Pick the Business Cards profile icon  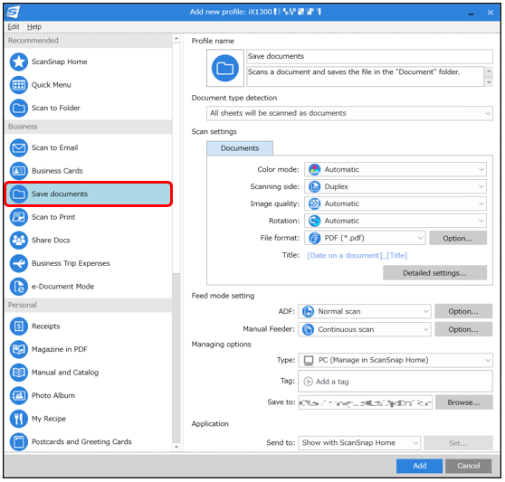coord(19,171)
